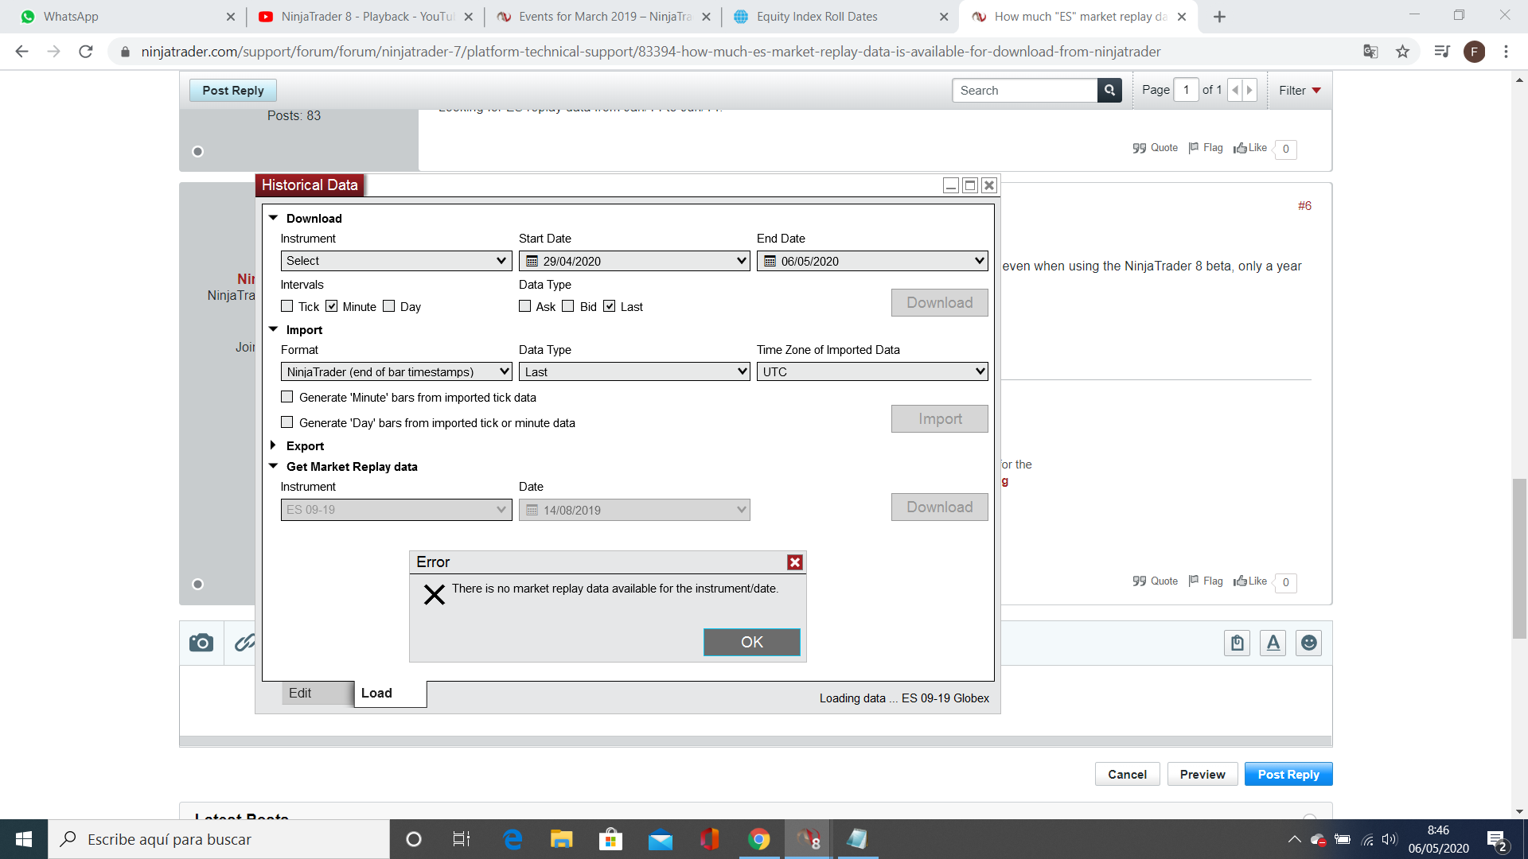Click the forum search magnifier icon

[1109, 91]
